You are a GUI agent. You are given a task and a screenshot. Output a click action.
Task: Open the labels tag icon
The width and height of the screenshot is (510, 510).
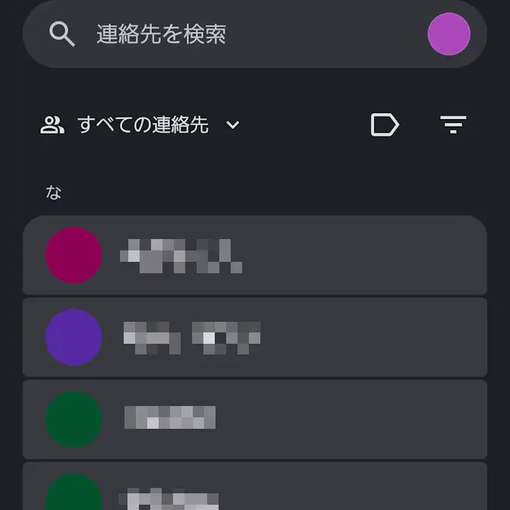(x=385, y=124)
